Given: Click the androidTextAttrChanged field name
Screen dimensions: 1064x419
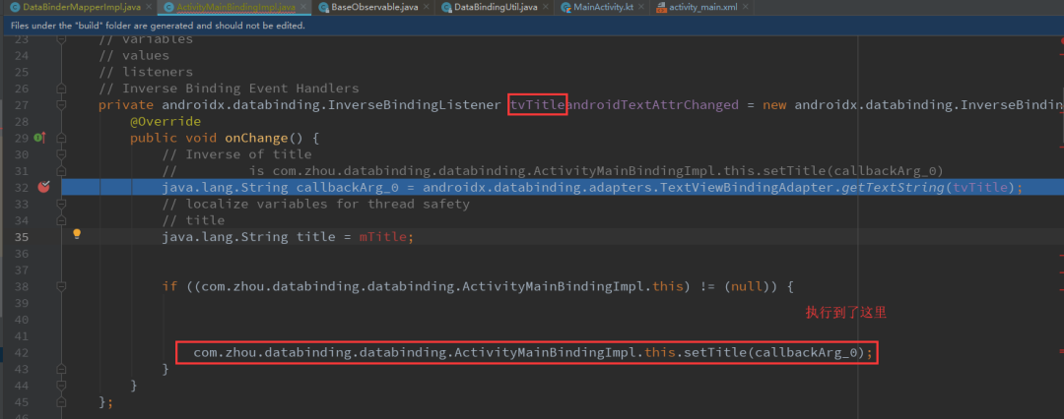Looking at the screenshot, I should [x=652, y=105].
